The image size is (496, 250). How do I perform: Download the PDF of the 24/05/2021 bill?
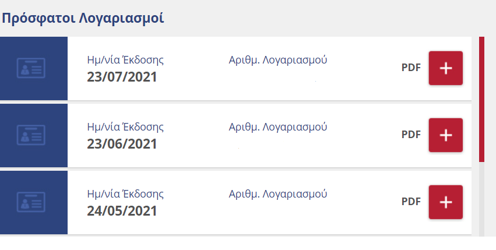(x=411, y=202)
